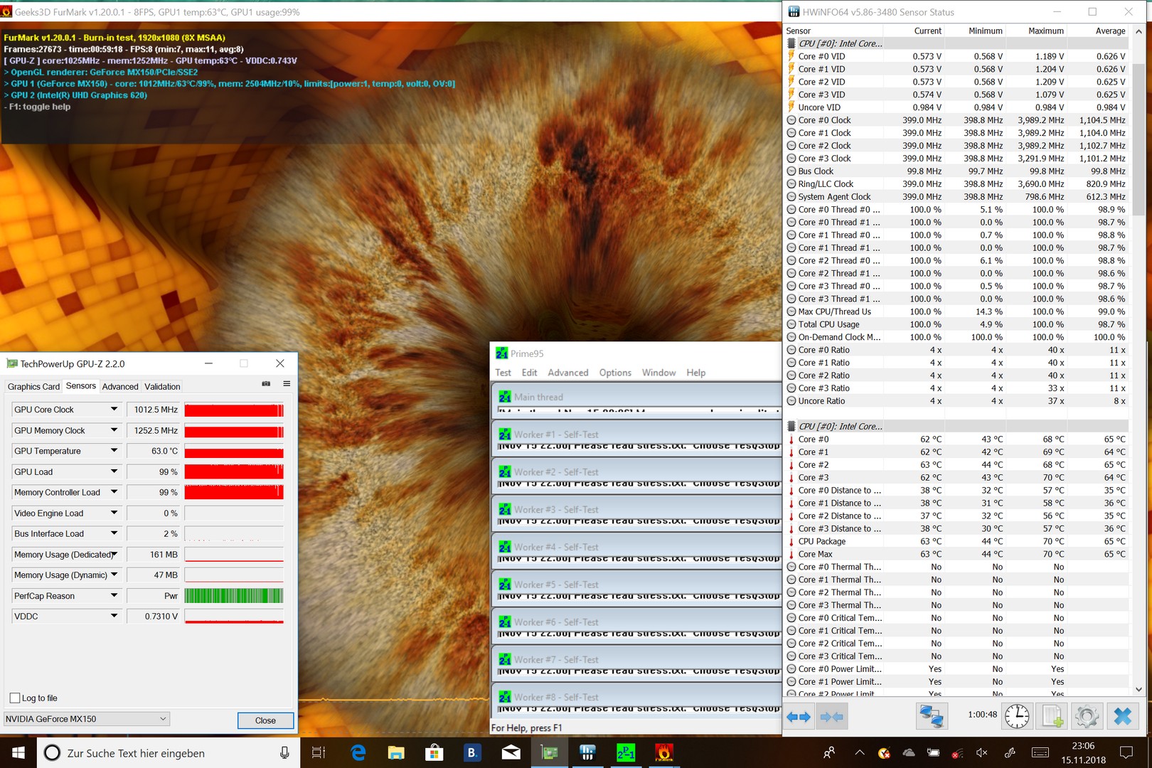Open File Explorer from the taskbar
This screenshot has width=1152, height=768.
[396, 752]
